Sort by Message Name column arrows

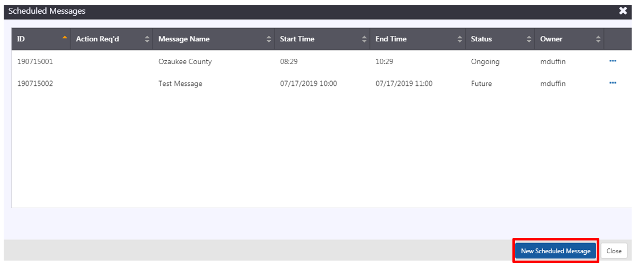tap(269, 39)
